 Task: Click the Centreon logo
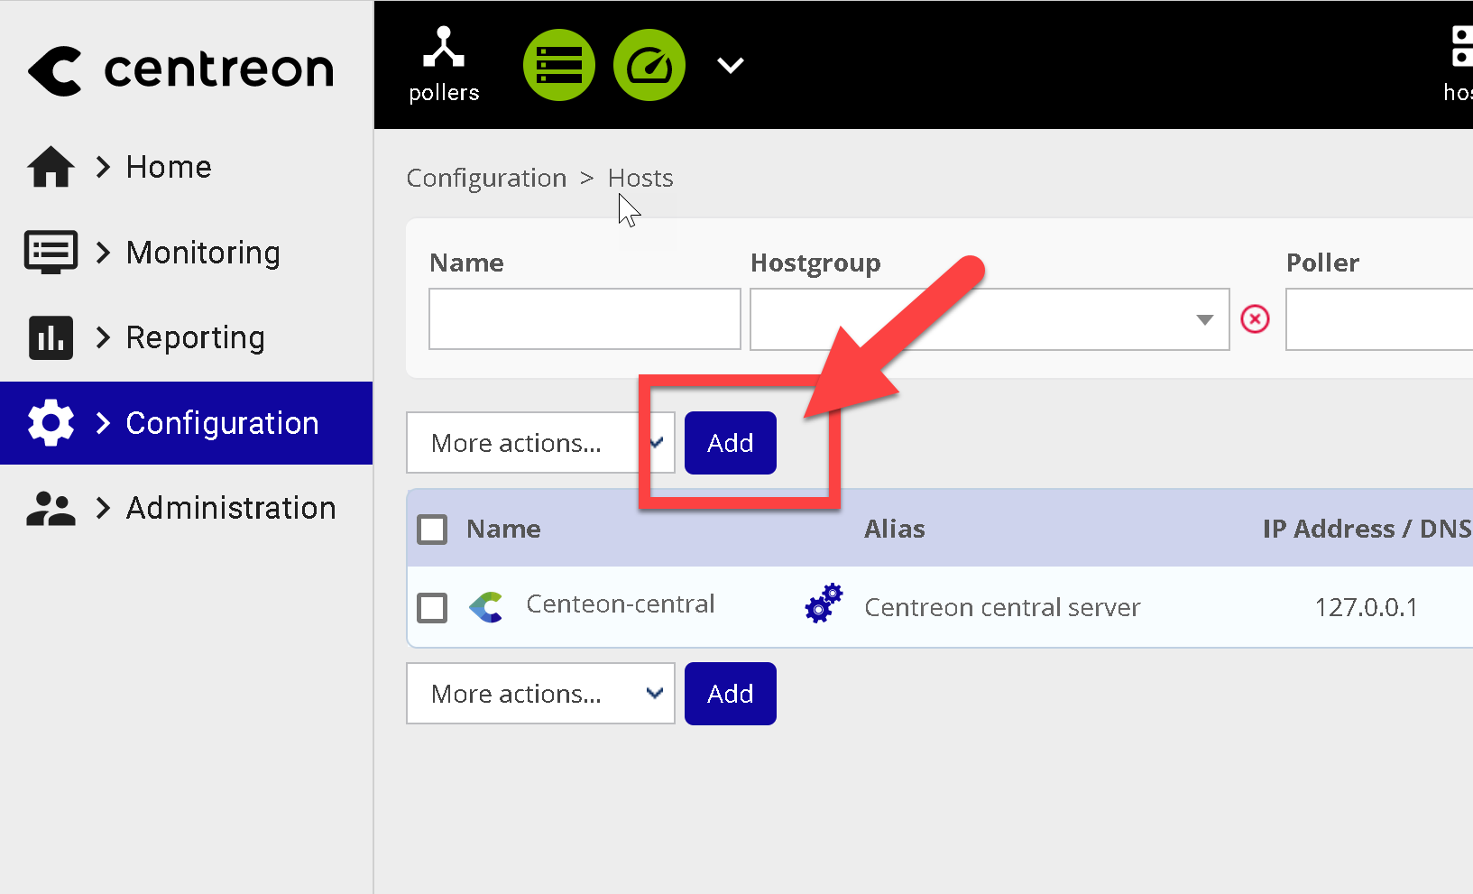tap(180, 70)
